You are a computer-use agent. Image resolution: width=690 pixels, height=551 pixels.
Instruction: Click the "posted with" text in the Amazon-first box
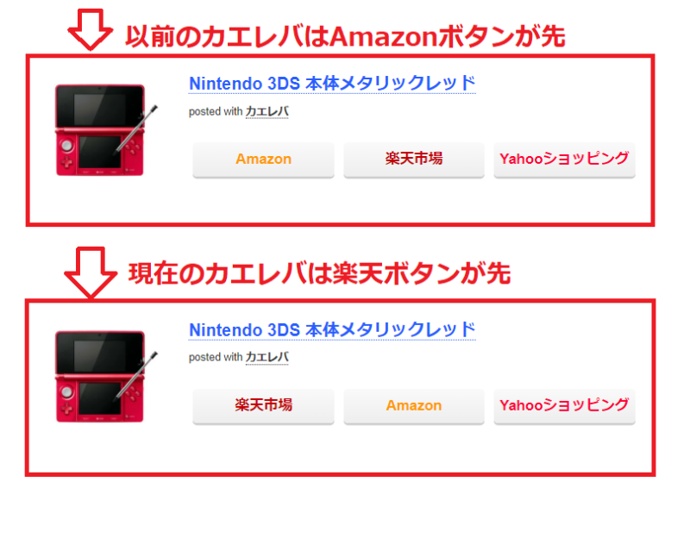215,111
